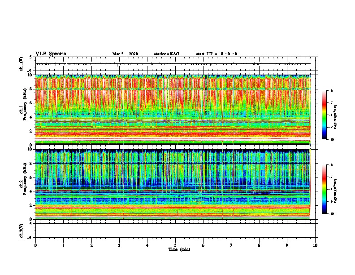Click the "-10" label on ch.2 color scale
355x275 pixels.
click(331, 213)
